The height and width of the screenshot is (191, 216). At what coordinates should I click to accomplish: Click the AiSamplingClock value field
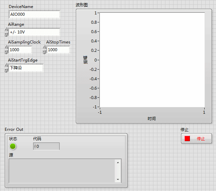click(20, 50)
